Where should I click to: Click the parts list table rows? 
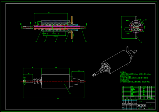139,91
